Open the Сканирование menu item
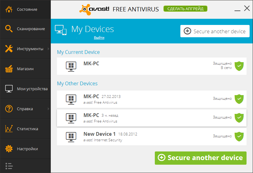This screenshot has width=253, height=173. (x=31, y=29)
